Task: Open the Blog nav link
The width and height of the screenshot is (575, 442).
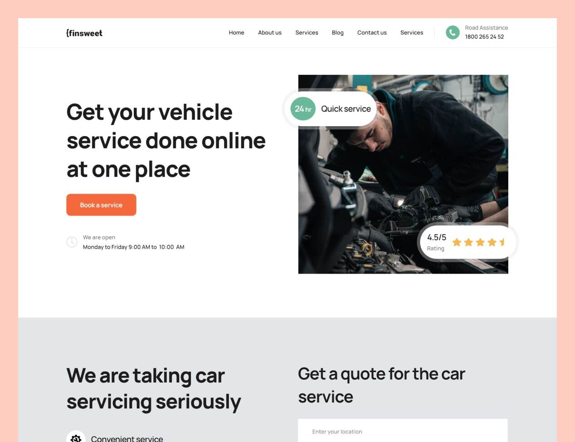Action: tap(338, 33)
